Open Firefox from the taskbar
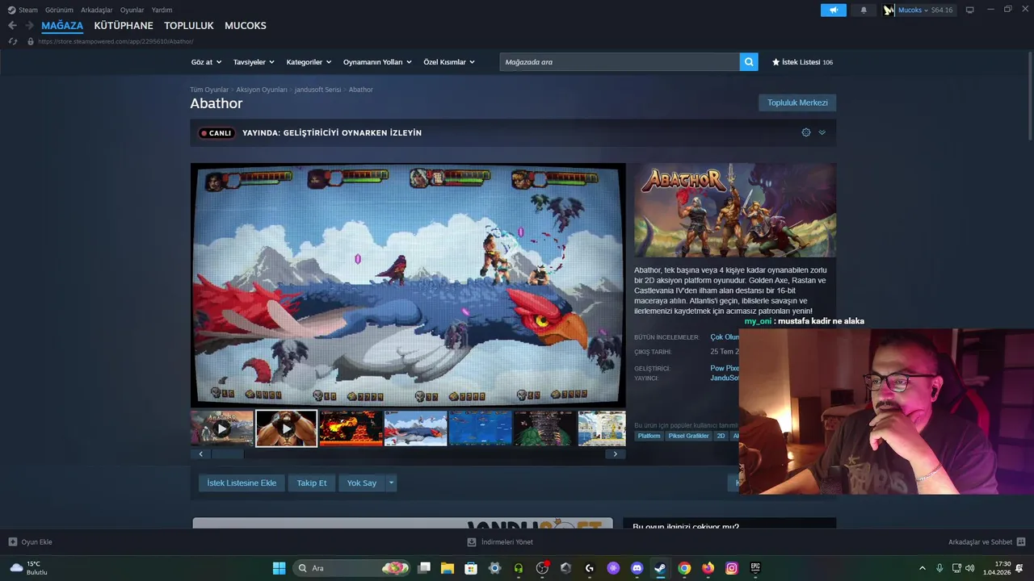1034x581 pixels. [708, 568]
